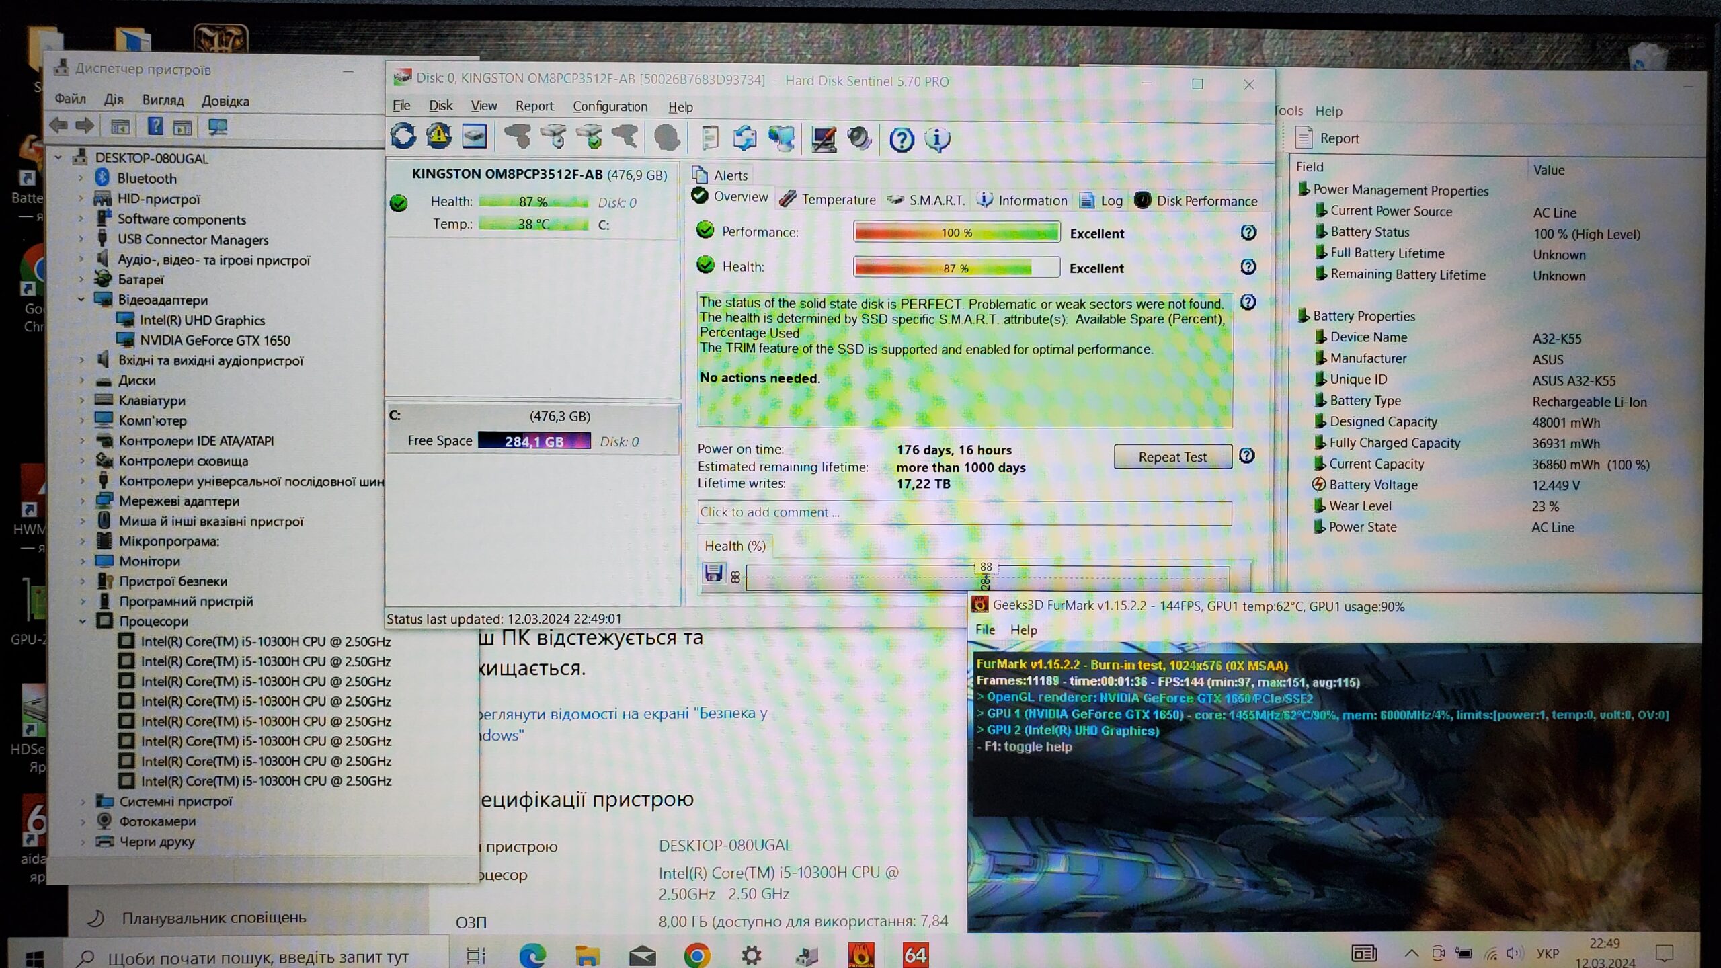Click back arrow in Device Manager toolbar
Viewport: 1721px width, 968px height.
(x=59, y=126)
